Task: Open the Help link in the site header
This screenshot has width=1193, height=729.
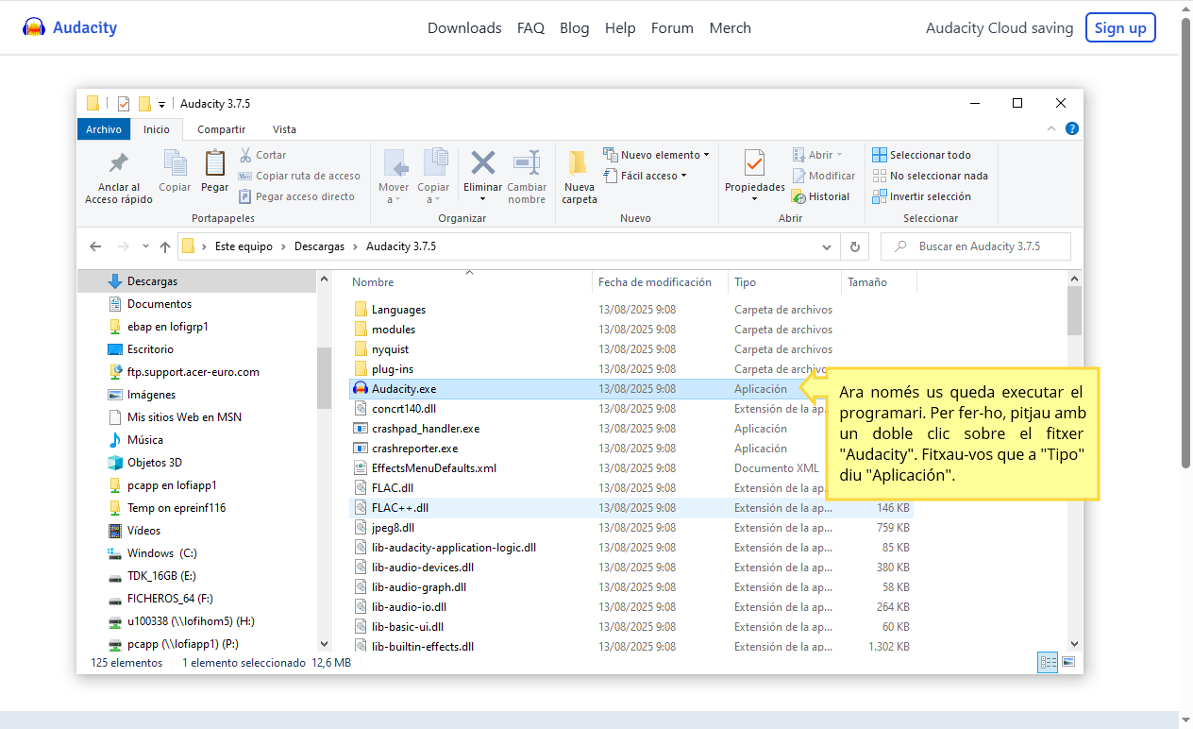Action: (x=620, y=28)
